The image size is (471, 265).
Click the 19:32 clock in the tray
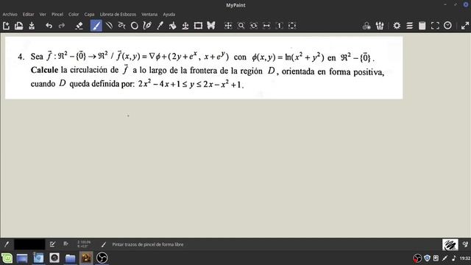(x=464, y=258)
